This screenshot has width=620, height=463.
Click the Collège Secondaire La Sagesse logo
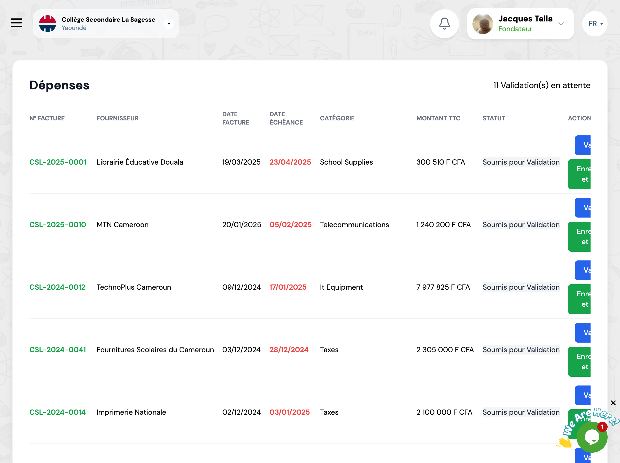click(47, 24)
